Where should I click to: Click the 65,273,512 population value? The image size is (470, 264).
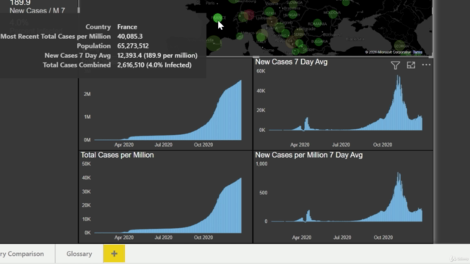coord(133,45)
